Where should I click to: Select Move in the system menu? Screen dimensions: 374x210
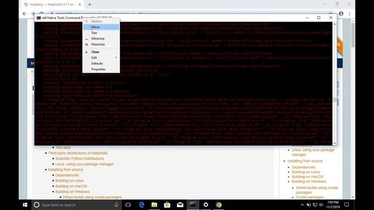point(101,27)
